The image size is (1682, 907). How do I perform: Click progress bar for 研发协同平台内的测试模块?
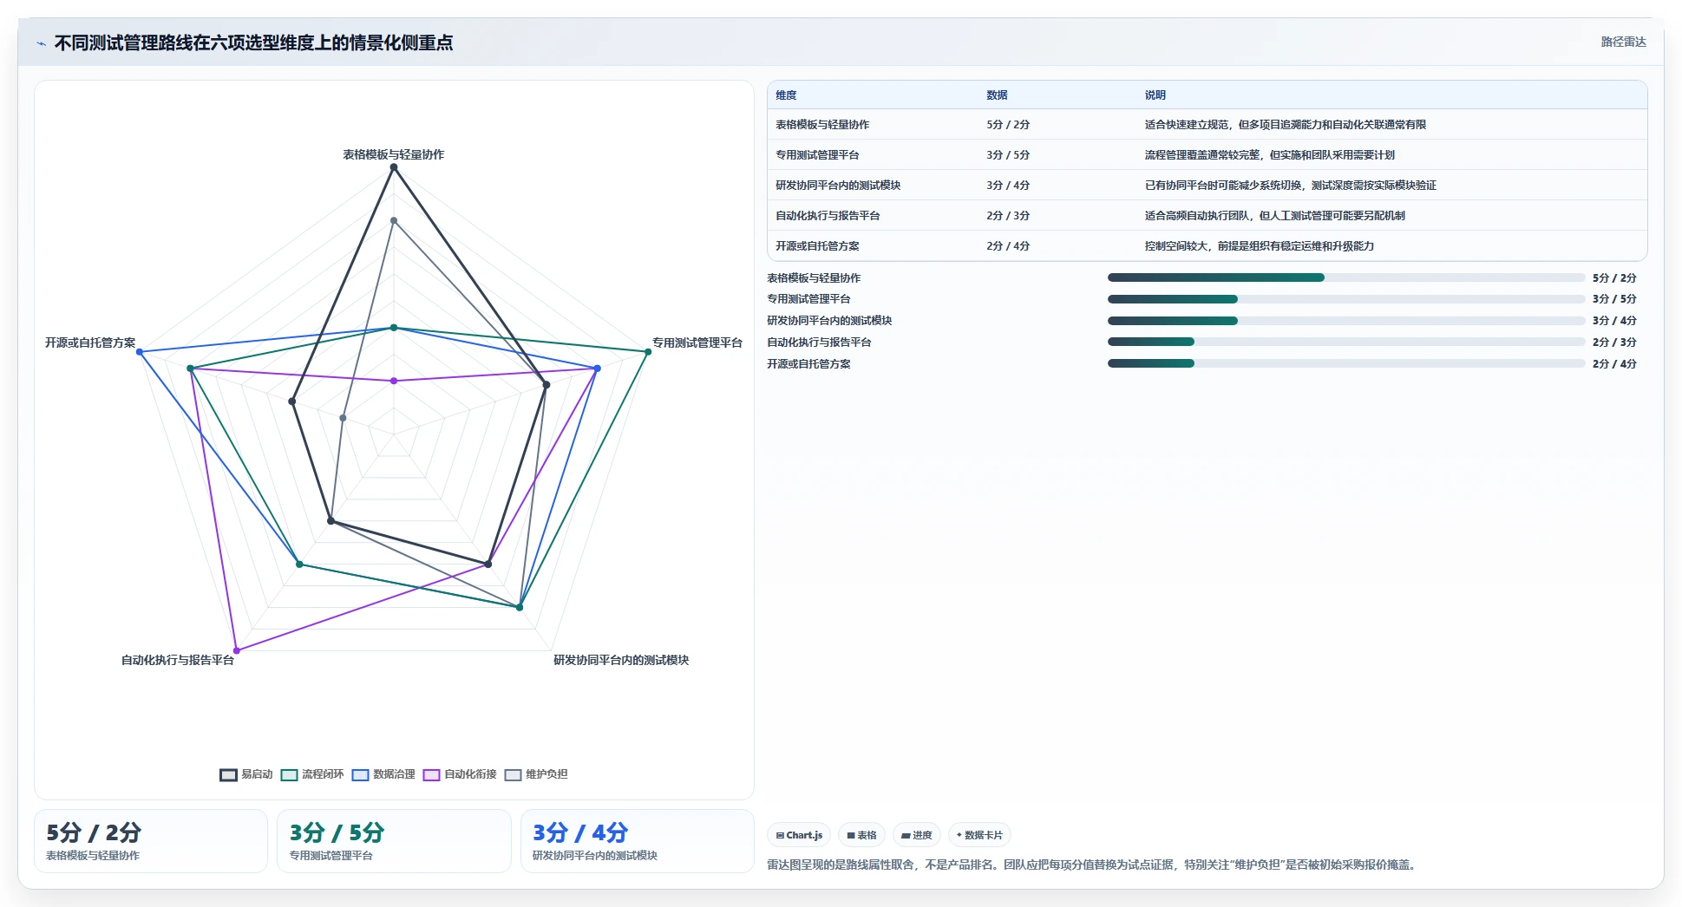(x=1346, y=321)
